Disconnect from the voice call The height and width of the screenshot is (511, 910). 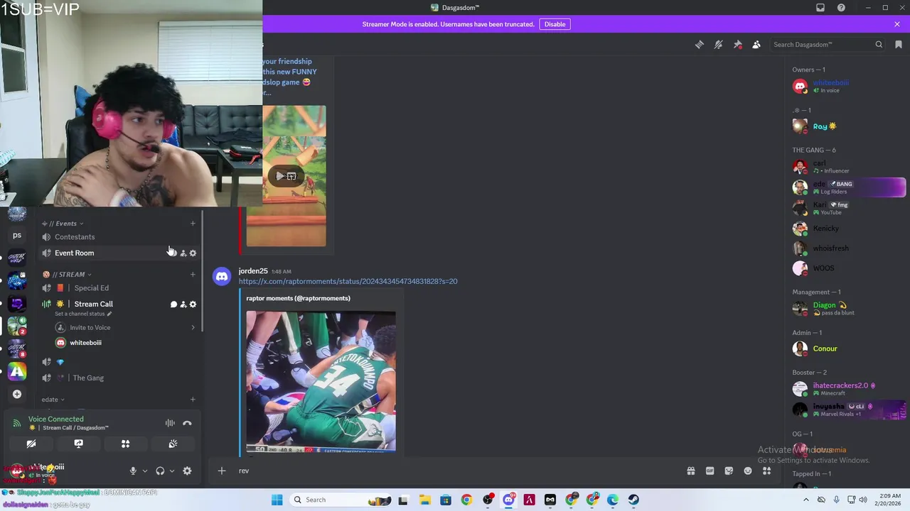coord(187,423)
